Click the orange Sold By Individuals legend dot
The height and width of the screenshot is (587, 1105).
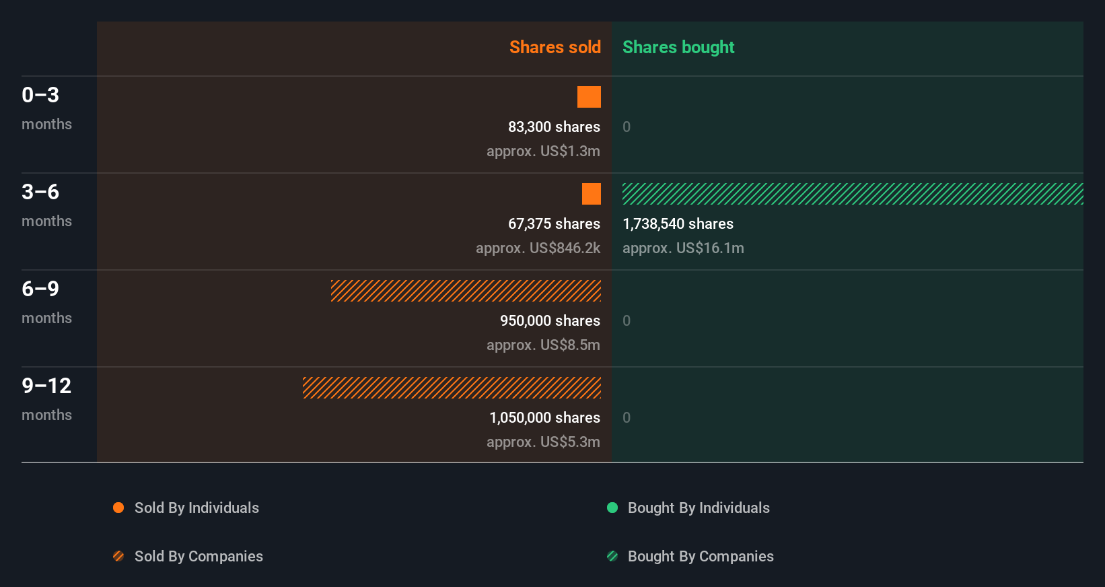point(118,508)
